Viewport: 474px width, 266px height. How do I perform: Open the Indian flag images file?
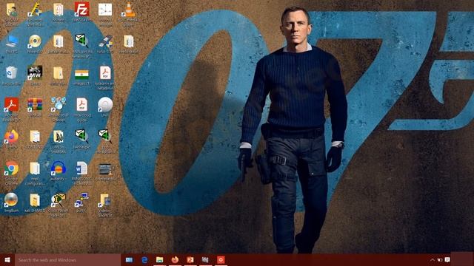tap(81, 76)
